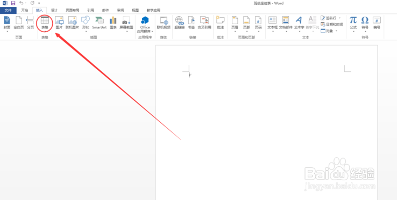Open the 视图 (View) tab

click(135, 10)
